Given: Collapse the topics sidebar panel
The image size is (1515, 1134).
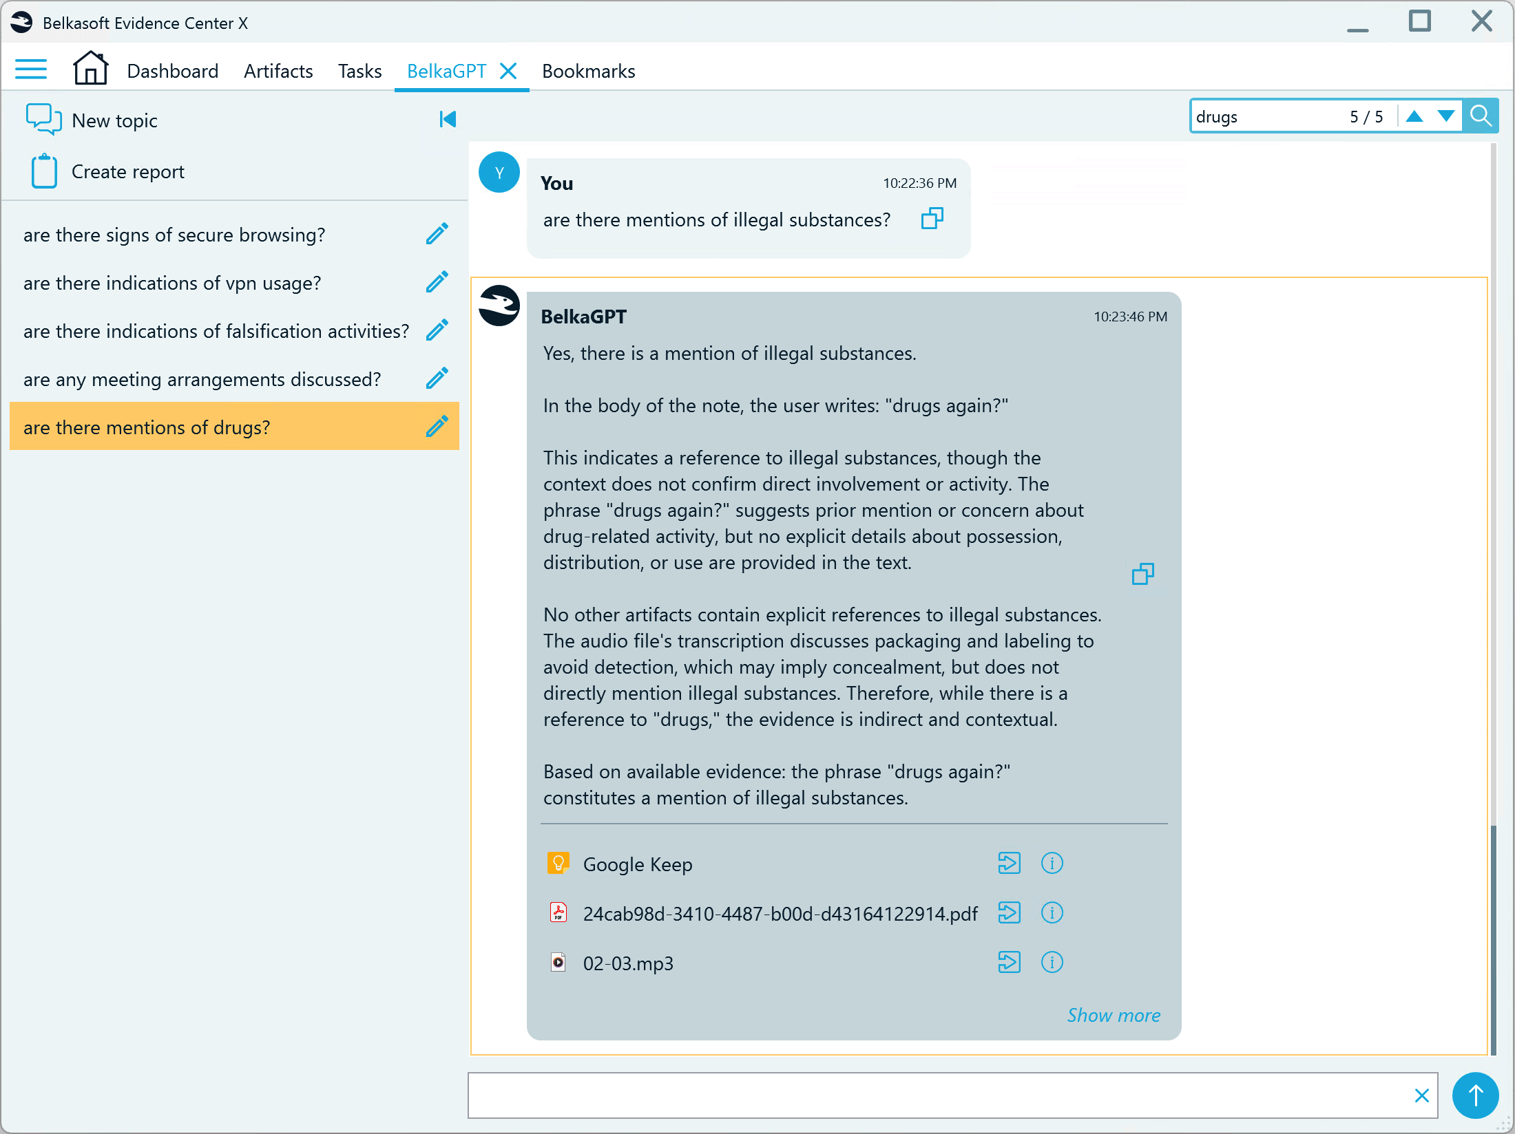Looking at the screenshot, I should tap(448, 120).
